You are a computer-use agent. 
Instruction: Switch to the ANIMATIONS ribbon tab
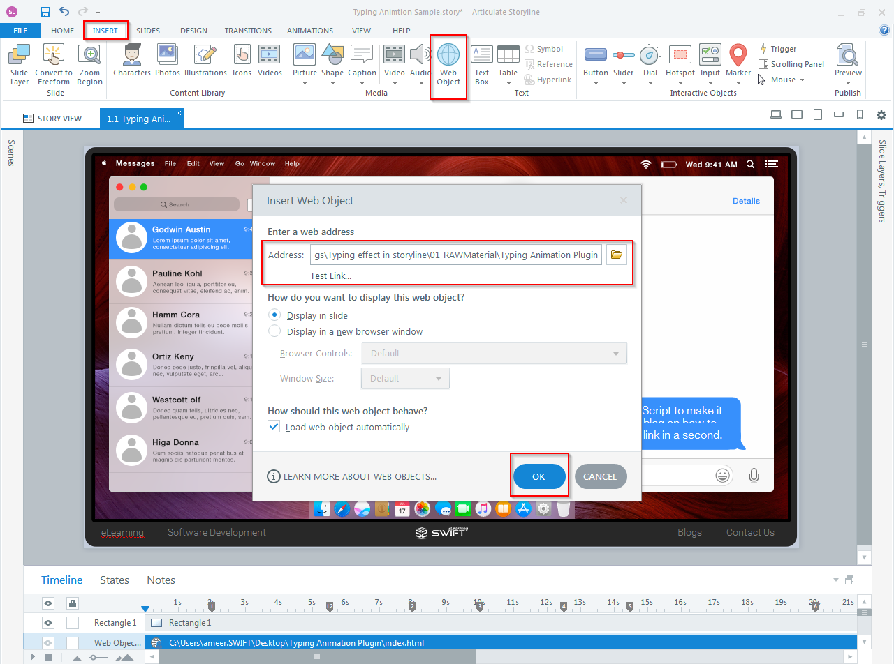coord(310,31)
